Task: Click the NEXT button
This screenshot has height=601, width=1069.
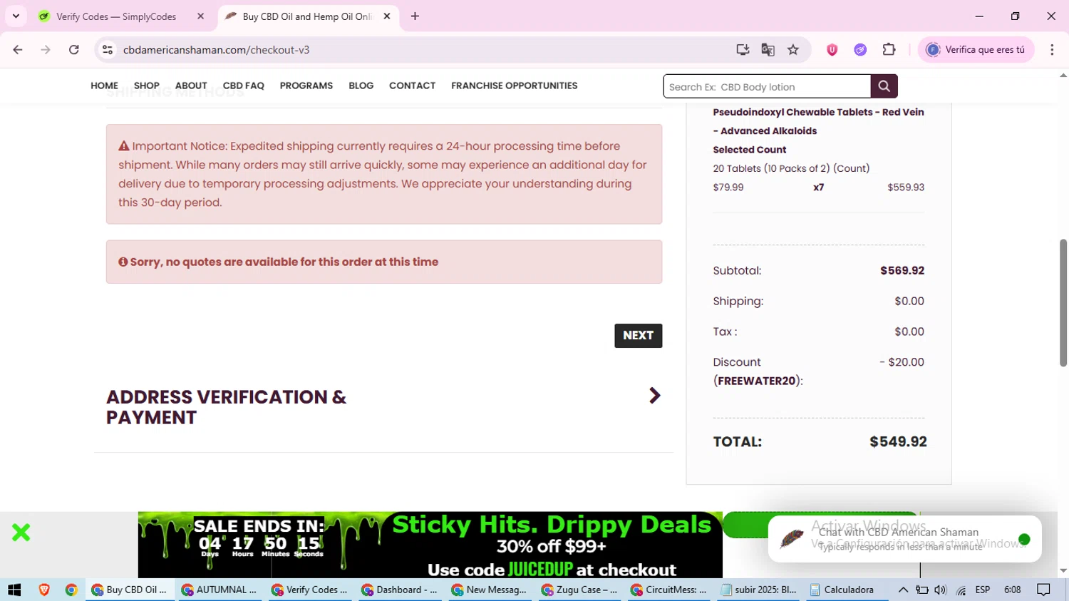Action: [x=638, y=335]
